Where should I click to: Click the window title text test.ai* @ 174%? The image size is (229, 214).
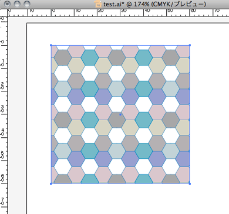point(126,4)
